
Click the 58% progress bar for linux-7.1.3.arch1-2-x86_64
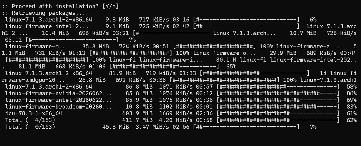[278, 87]
